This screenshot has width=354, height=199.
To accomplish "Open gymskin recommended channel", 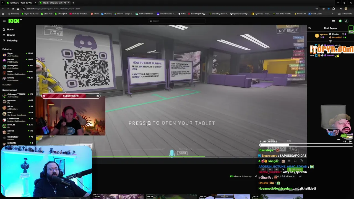I will pos(17,101).
